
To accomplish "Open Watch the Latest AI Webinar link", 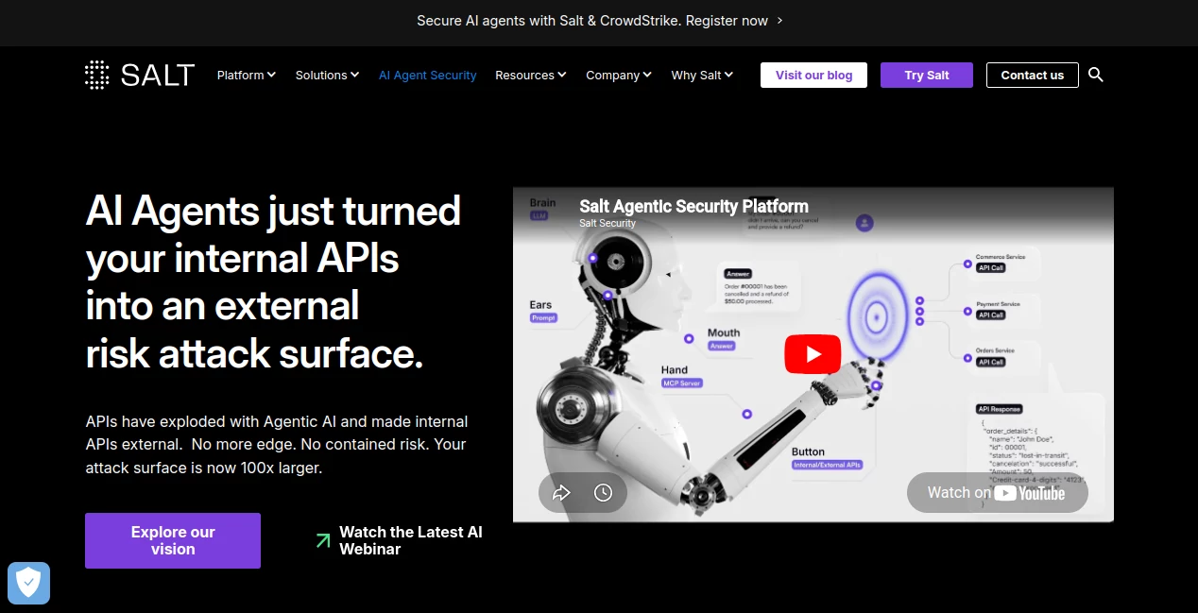I will [411, 540].
